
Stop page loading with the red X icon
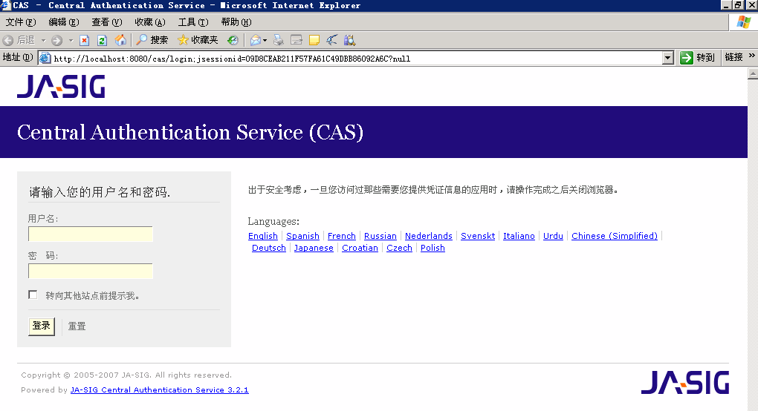coord(84,40)
